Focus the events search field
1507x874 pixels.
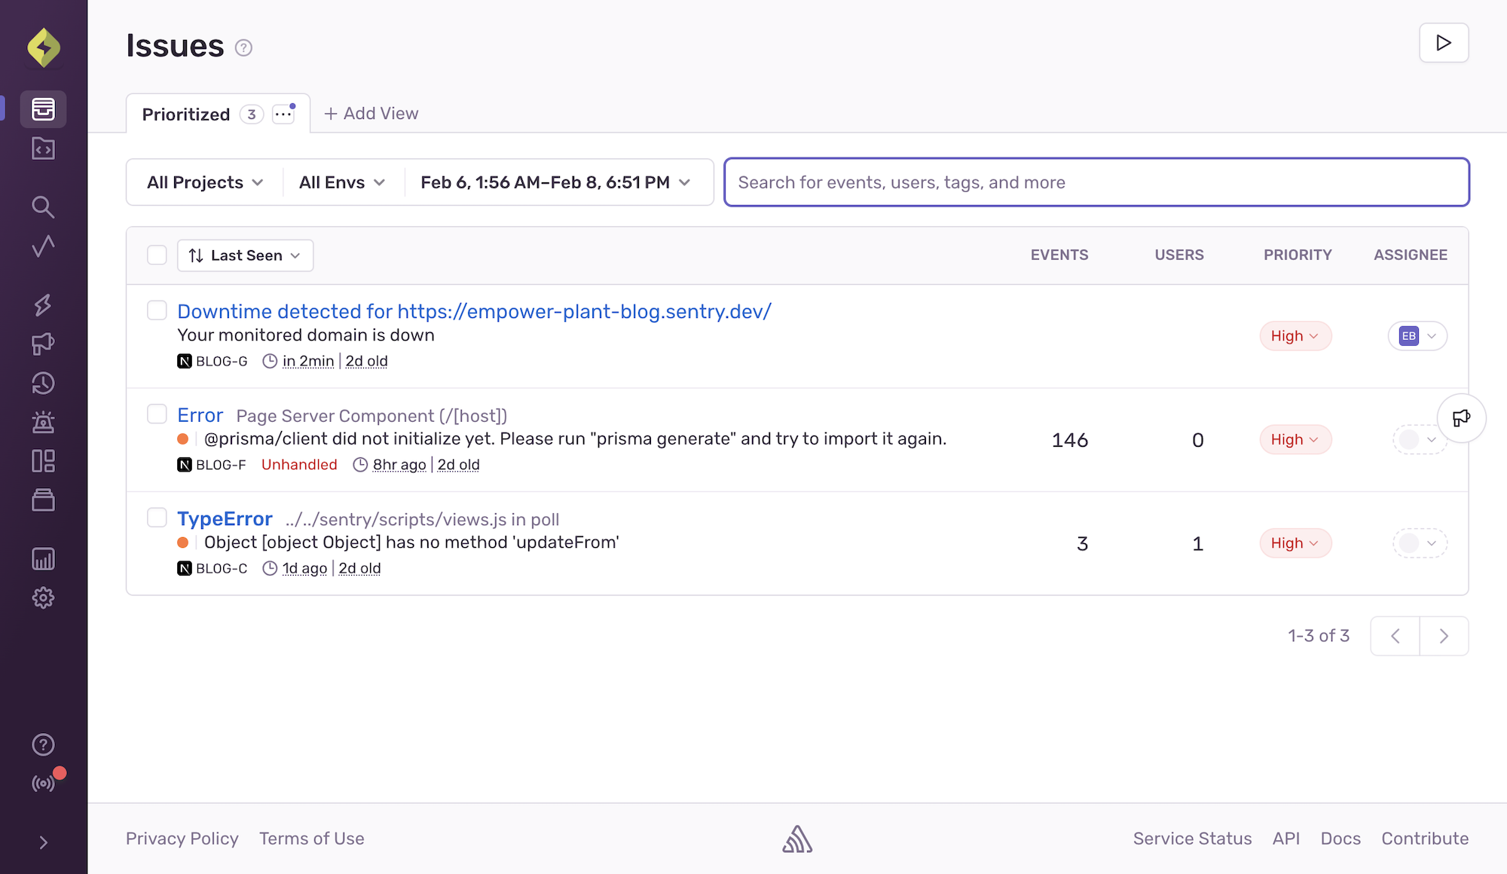pos(1096,182)
